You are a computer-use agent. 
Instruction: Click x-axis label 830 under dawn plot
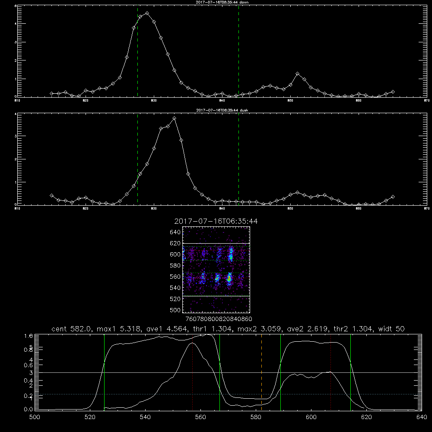pyautogui.click(x=154, y=101)
